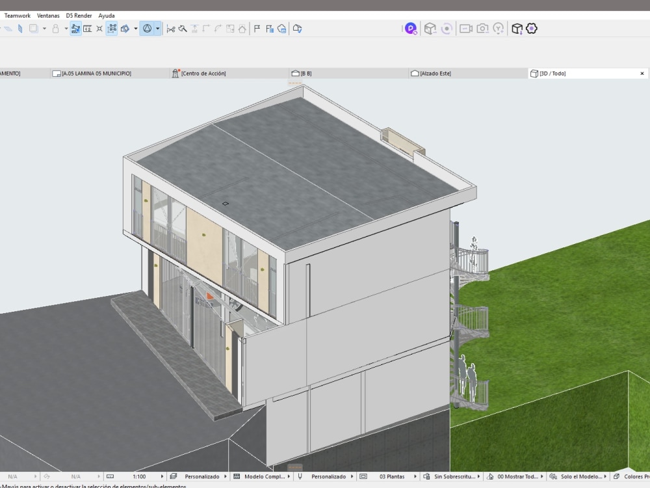Open 00 Mostrar Tod... renovation filter dropdown
Image resolution: width=650 pixels, height=488 pixels.
point(515,476)
